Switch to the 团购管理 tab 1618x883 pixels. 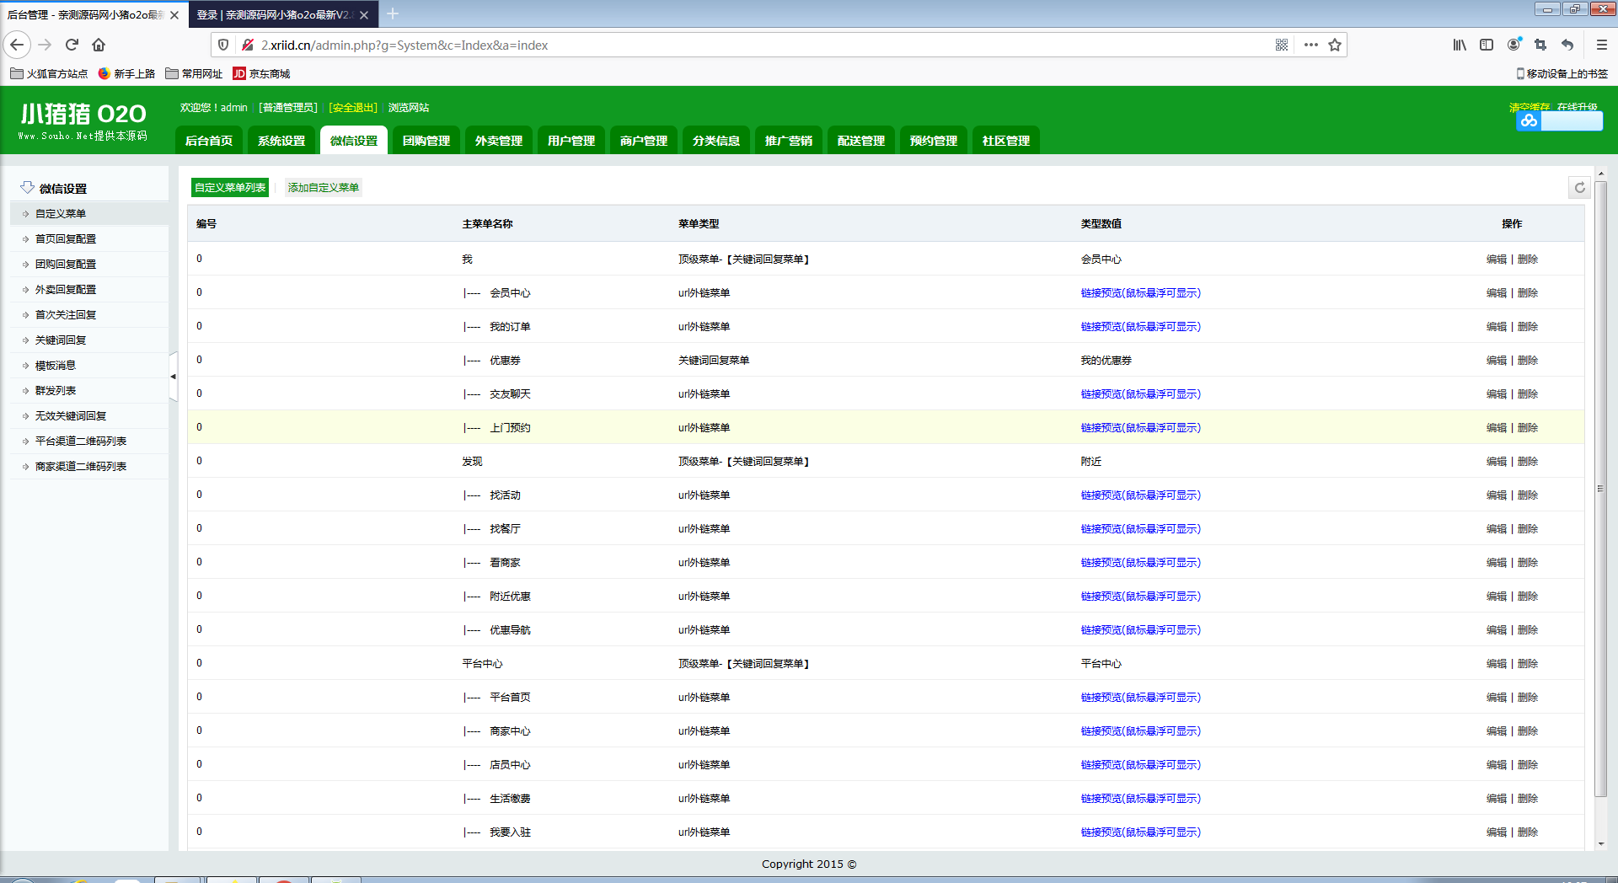(426, 140)
